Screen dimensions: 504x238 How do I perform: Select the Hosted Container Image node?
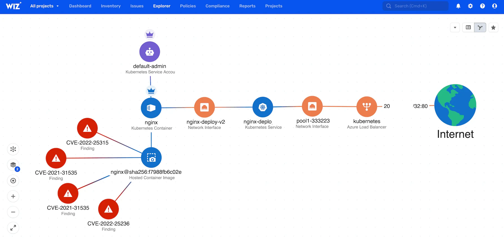[x=151, y=158]
